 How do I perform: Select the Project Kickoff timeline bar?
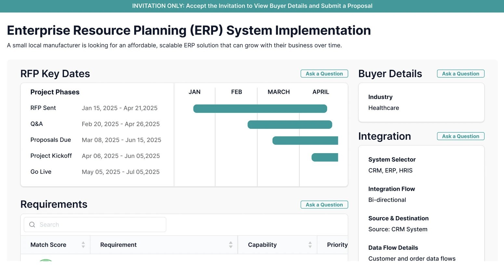click(x=325, y=157)
